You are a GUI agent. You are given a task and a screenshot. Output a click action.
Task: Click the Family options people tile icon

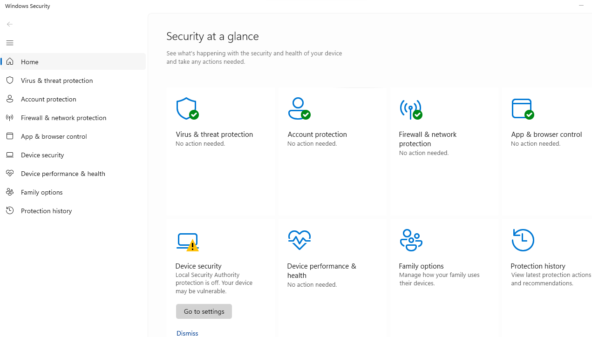click(411, 240)
